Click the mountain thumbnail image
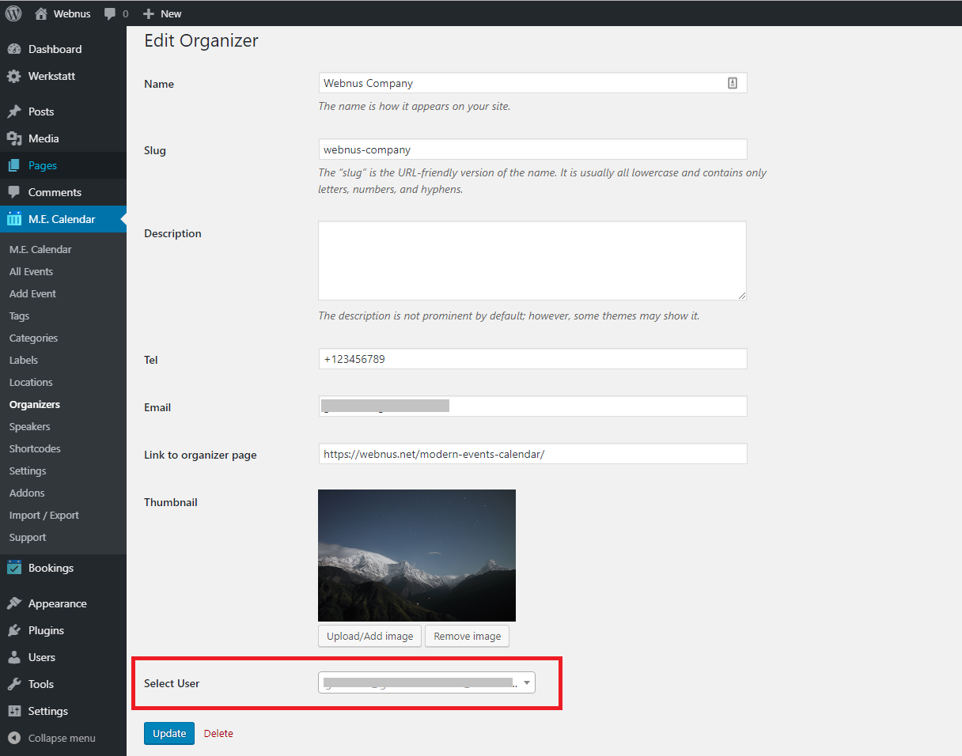The width and height of the screenshot is (962, 756). click(417, 554)
